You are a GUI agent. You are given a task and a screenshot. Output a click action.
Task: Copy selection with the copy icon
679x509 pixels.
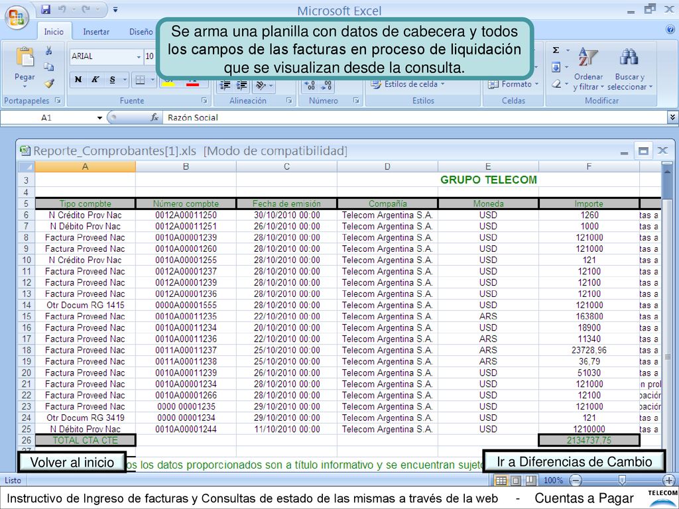[x=49, y=67]
